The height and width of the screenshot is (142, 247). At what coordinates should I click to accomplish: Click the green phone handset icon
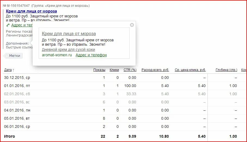click(8, 25)
